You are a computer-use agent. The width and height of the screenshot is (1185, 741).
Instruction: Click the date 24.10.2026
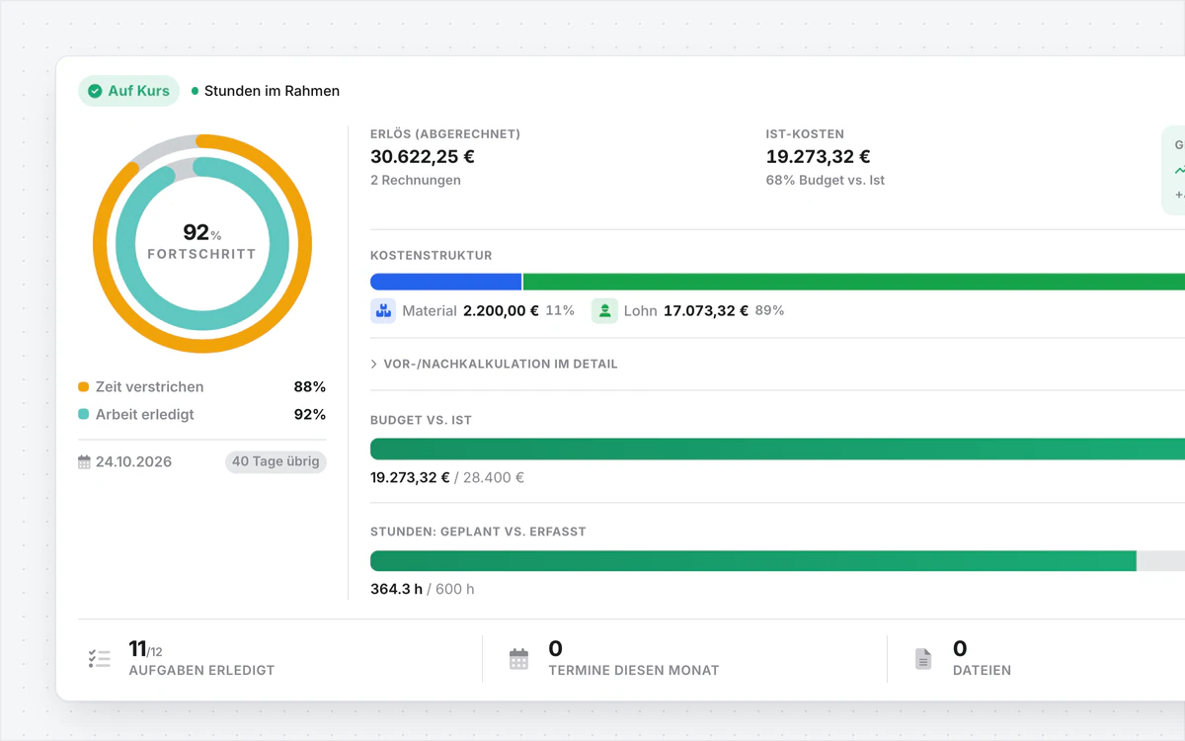pyautogui.click(x=133, y=462)
